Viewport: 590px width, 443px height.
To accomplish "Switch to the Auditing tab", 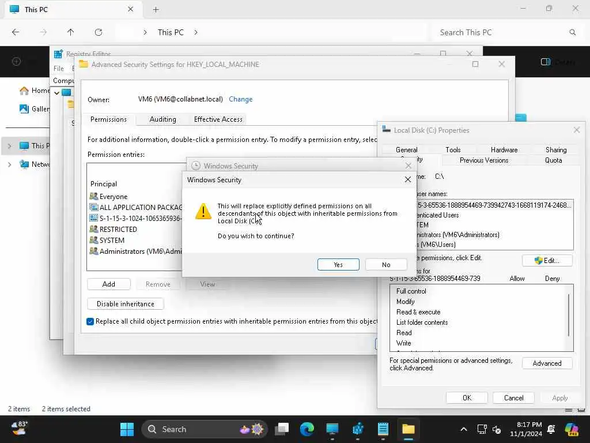I will [162, 119].
